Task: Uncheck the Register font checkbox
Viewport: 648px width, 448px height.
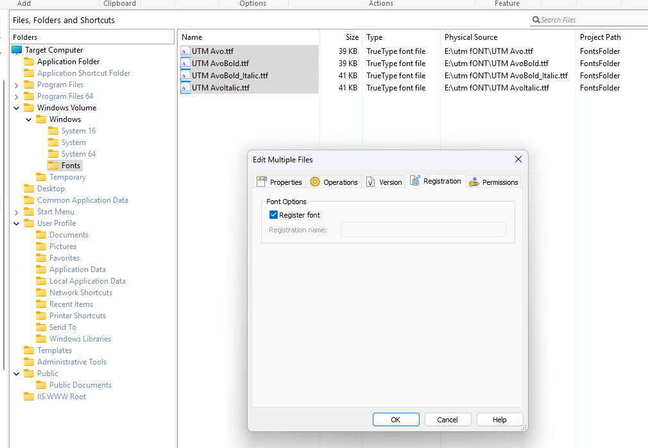Action: point(274,215)
